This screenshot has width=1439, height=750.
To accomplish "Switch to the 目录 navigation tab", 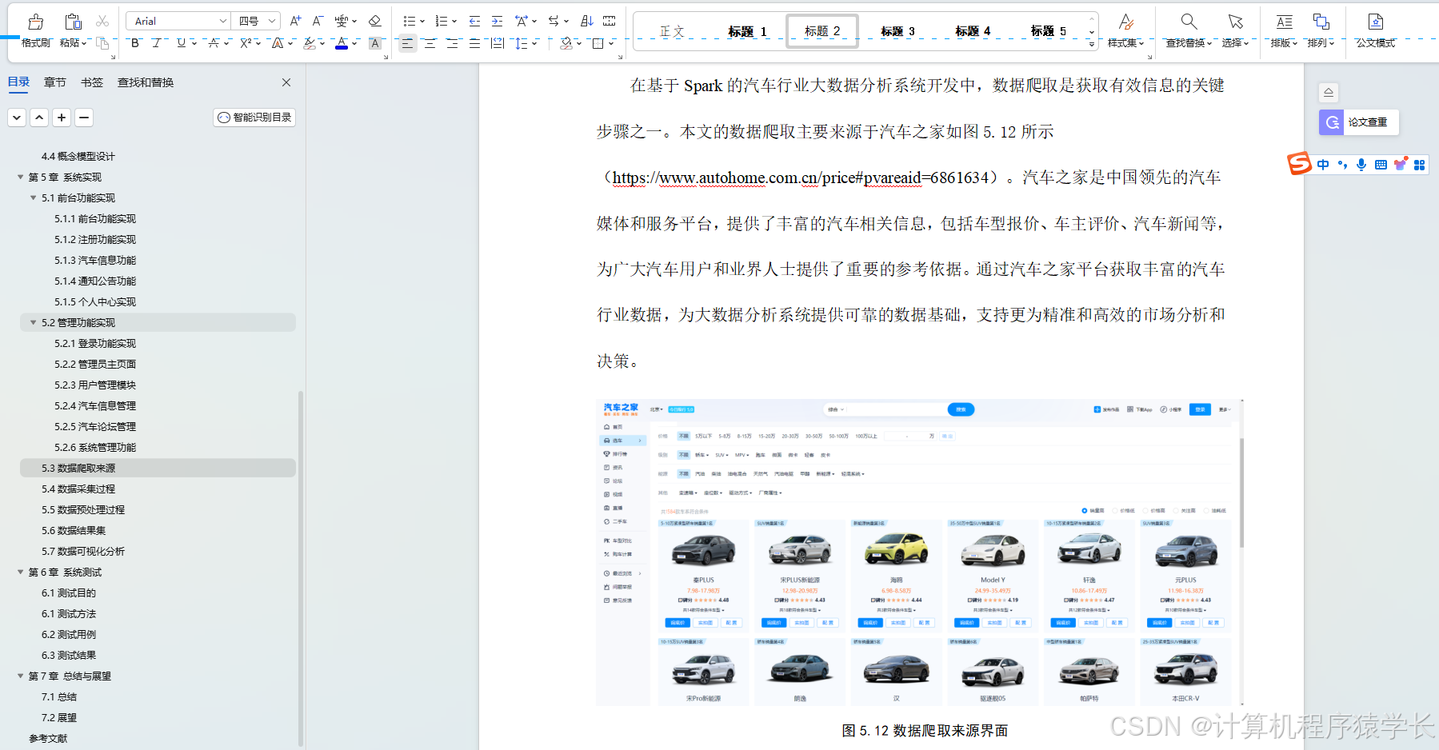I will pos(18,82).
